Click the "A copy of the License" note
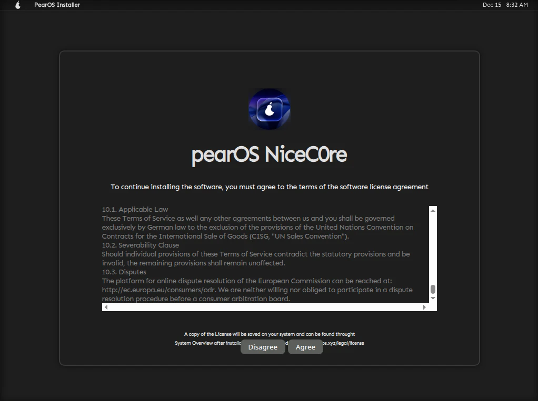 coord(270,334)
